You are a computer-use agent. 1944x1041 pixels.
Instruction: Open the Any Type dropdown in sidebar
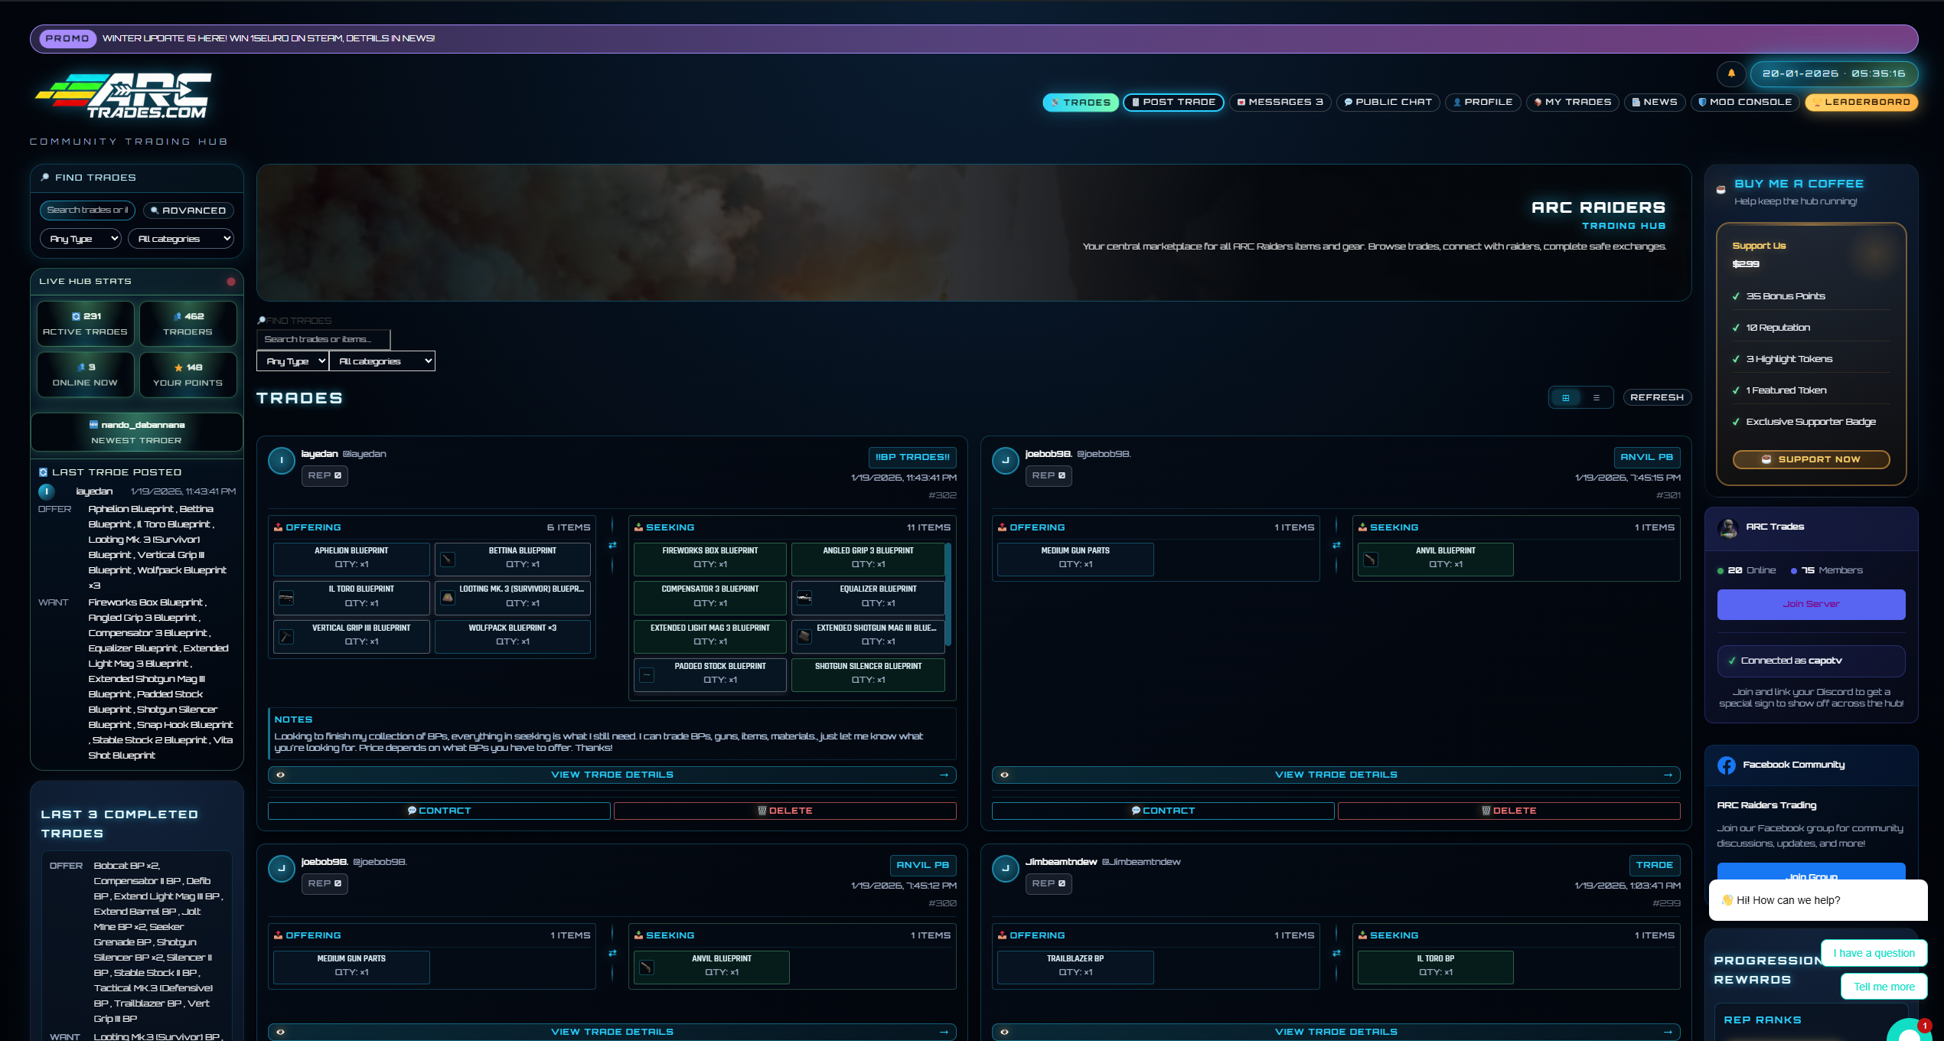pos(80,239)
